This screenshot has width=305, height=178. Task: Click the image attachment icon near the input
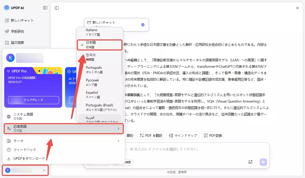[250, 162]
